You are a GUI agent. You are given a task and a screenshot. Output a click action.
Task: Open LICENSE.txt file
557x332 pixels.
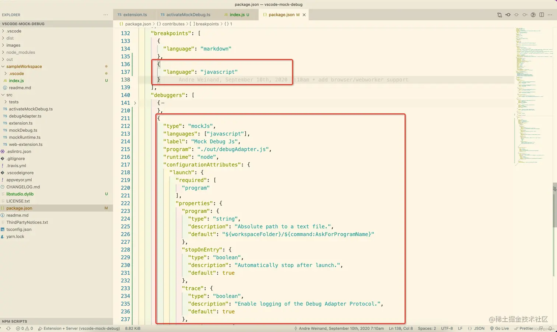coord(56,201)
